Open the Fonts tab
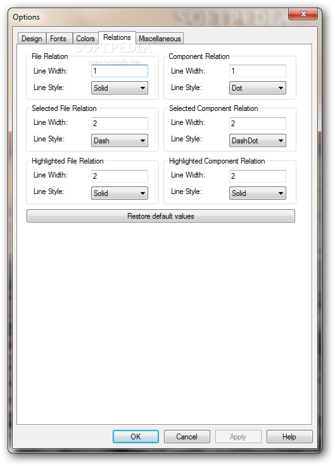 (58, 39)
